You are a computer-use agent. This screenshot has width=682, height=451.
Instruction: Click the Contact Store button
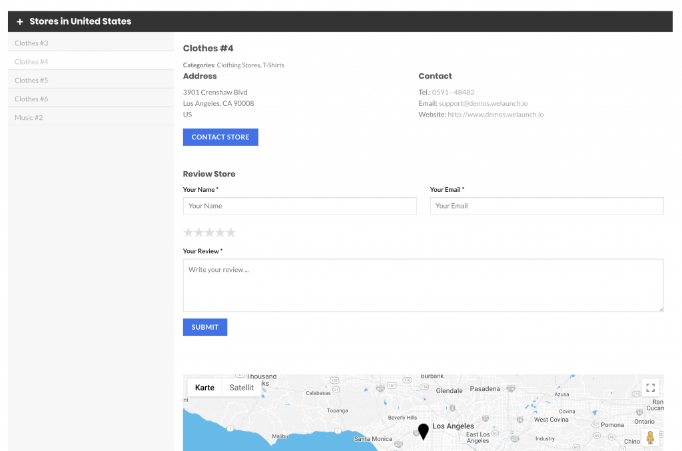click(220, 137)
